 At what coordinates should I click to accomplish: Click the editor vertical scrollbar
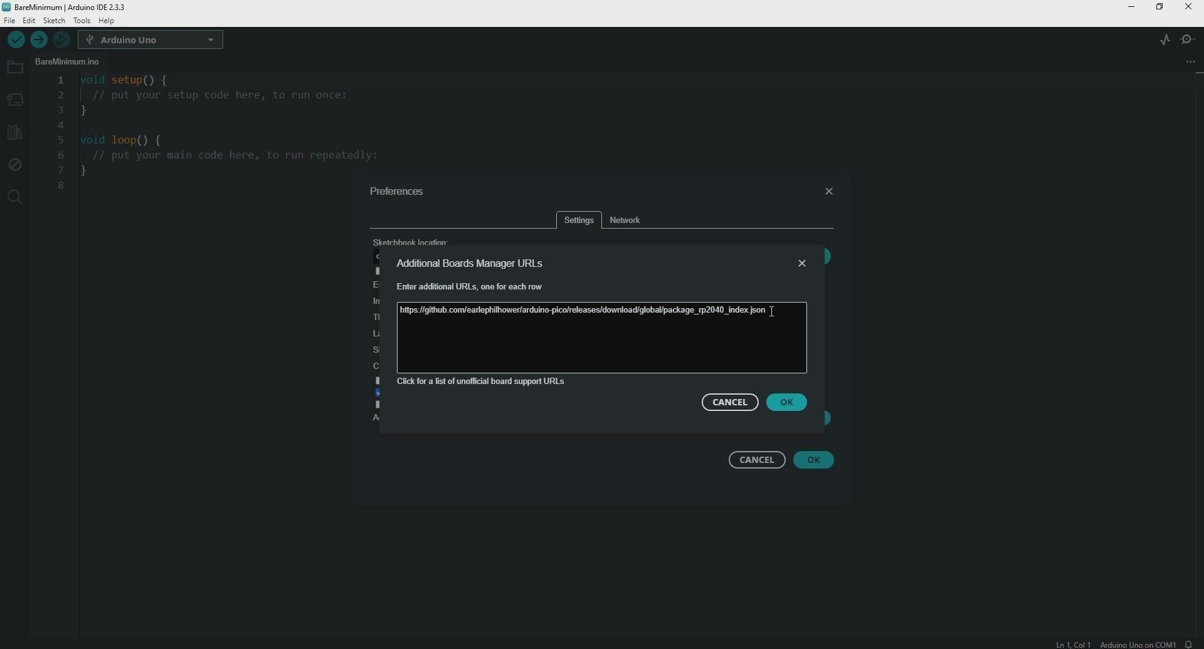click(x=1198, y=354)
